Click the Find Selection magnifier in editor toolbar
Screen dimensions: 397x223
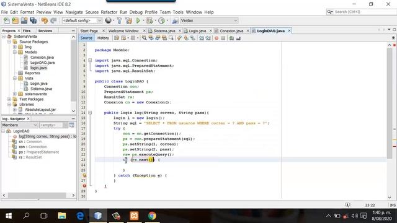[144, 38]
